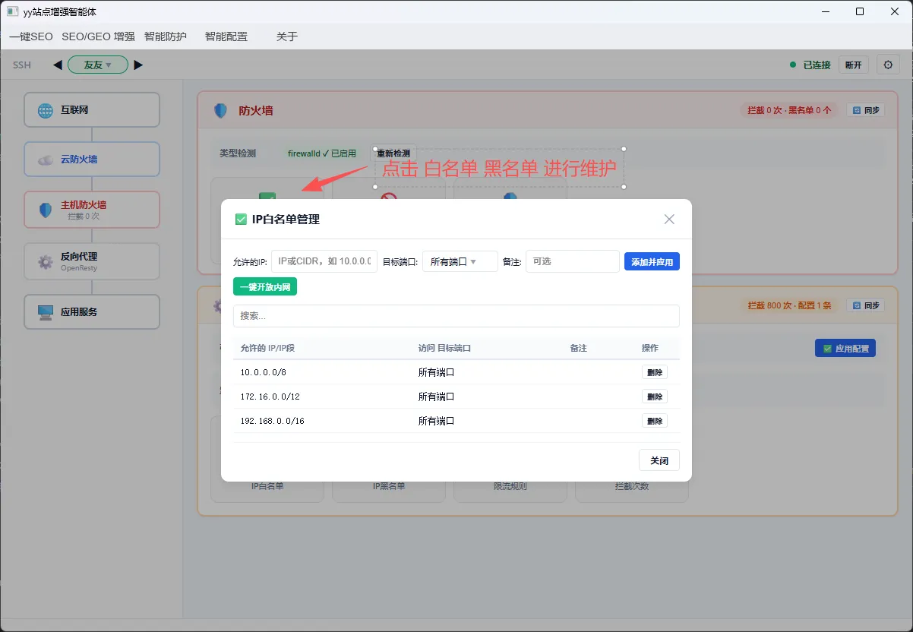Select the 192.168.0.0/16 IP cell
Image resolution: width=913 pixels, height=632 pixels.
[x=273, y=421]
